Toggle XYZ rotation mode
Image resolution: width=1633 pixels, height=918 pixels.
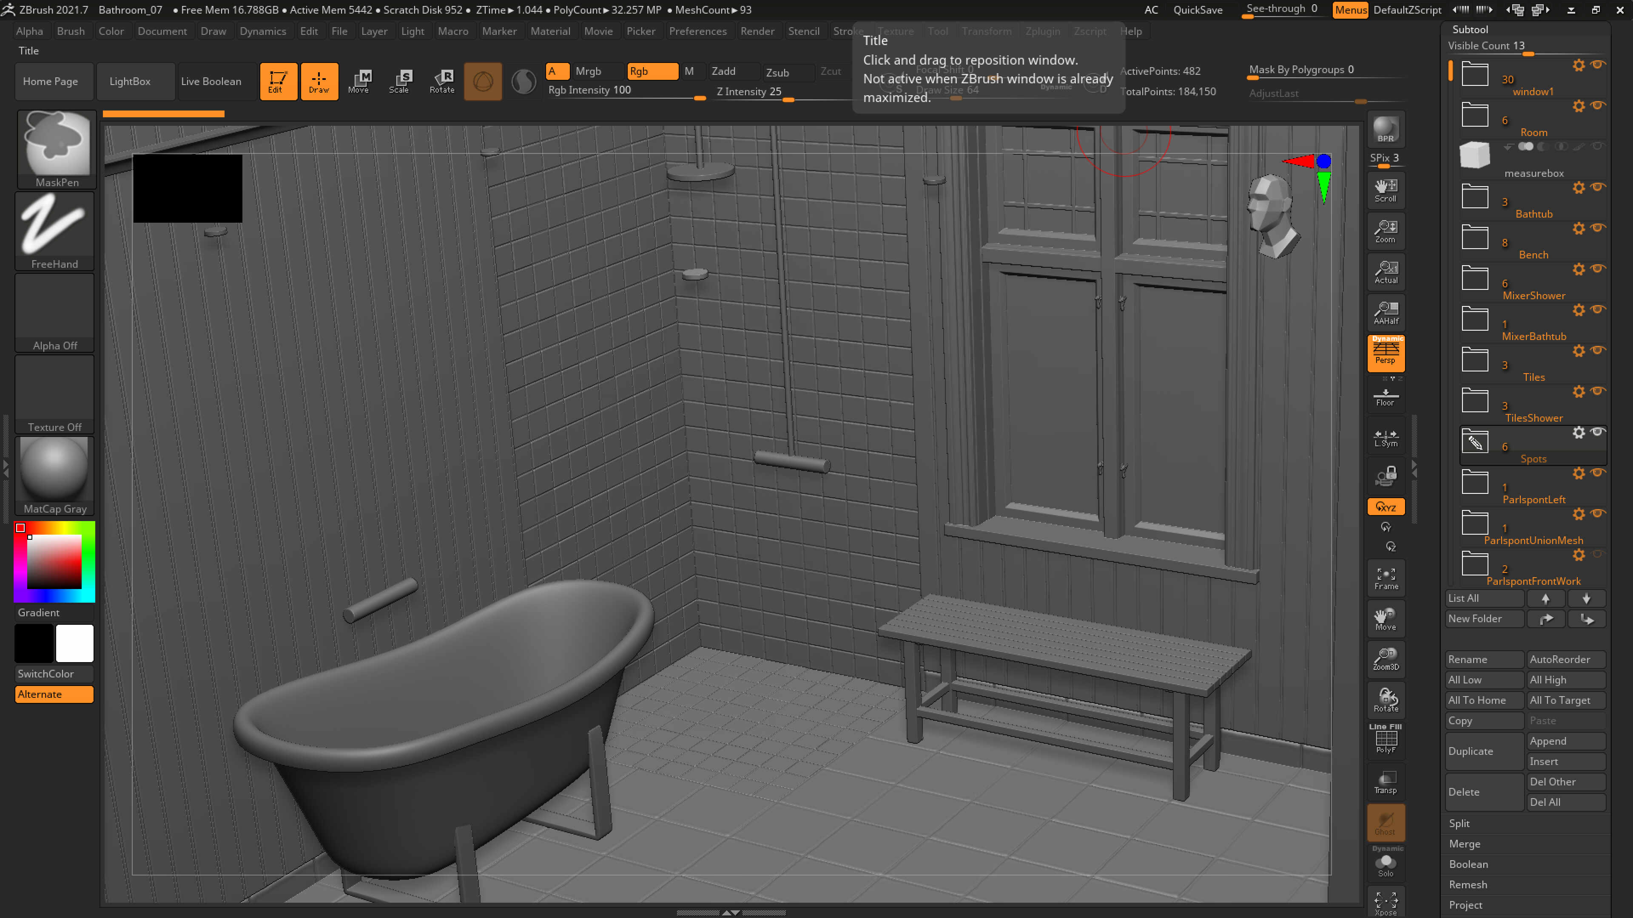(1386, 507)
